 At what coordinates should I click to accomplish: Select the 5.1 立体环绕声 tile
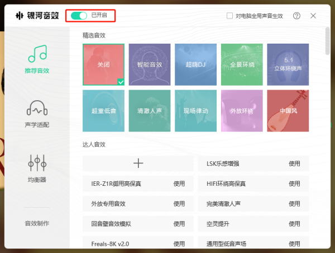288,64
